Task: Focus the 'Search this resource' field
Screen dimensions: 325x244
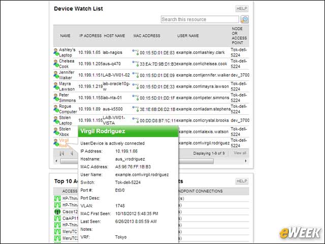Action: 200,19
